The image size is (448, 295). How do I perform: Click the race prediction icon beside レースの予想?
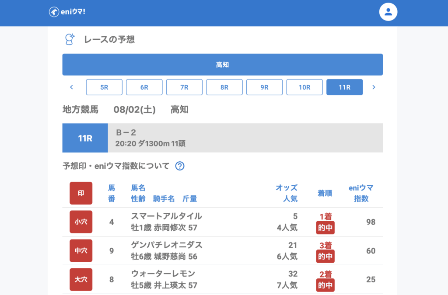[x=69, y=39]
